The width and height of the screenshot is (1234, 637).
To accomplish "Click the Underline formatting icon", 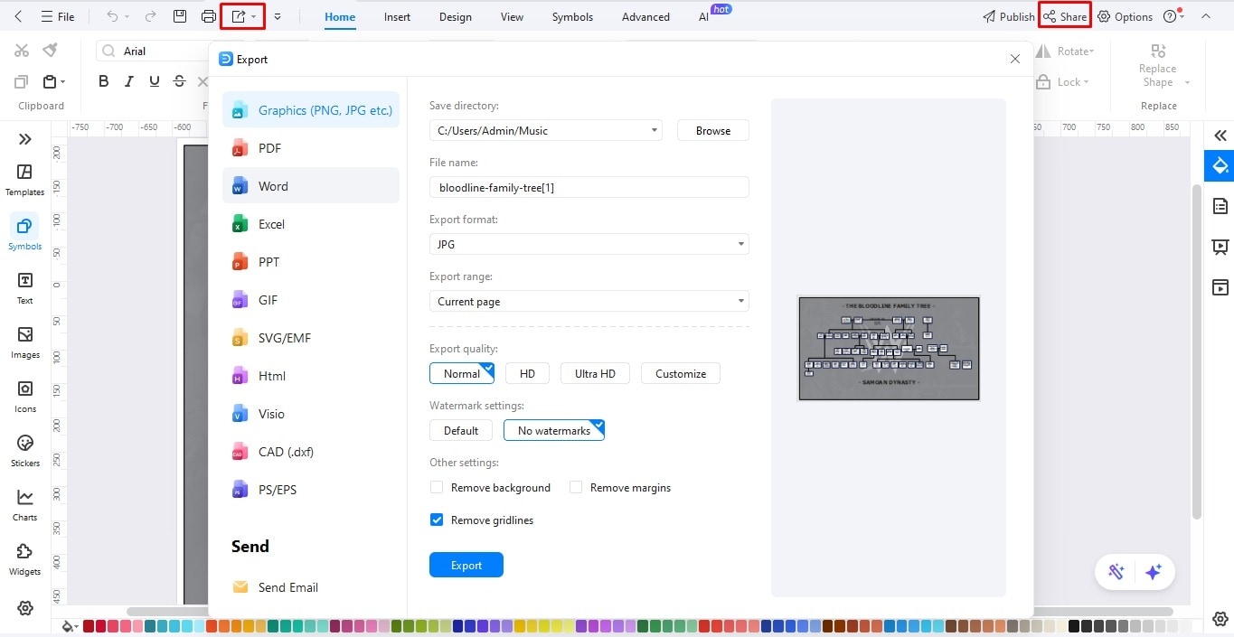I will [155, 81].
